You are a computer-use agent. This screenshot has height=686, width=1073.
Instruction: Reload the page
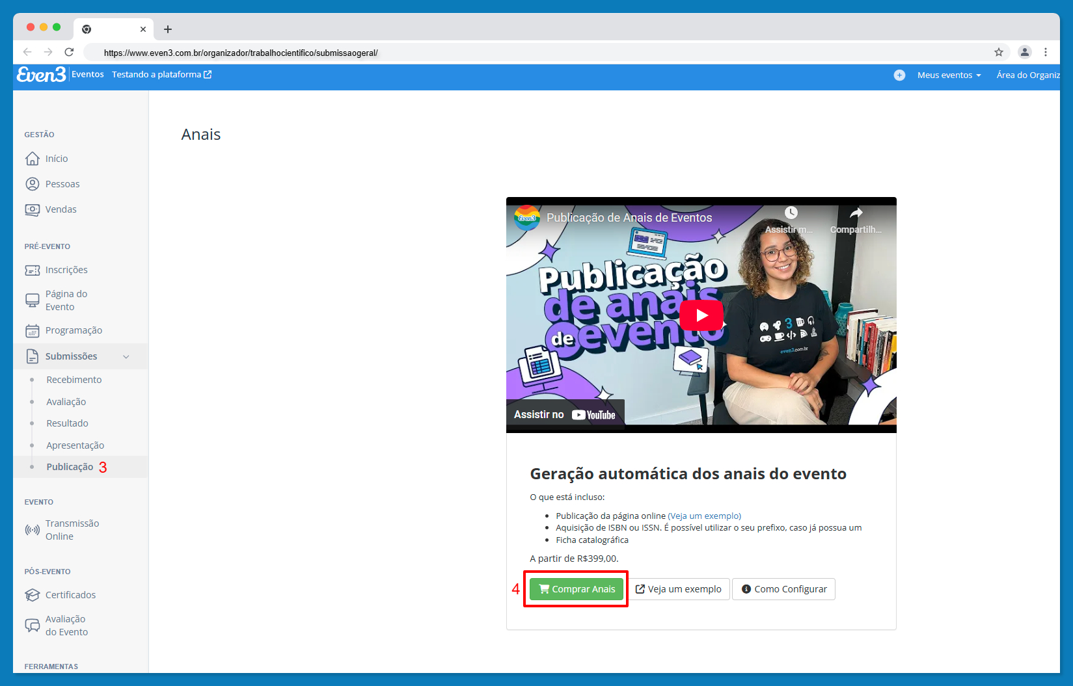[x=69, y=52]
